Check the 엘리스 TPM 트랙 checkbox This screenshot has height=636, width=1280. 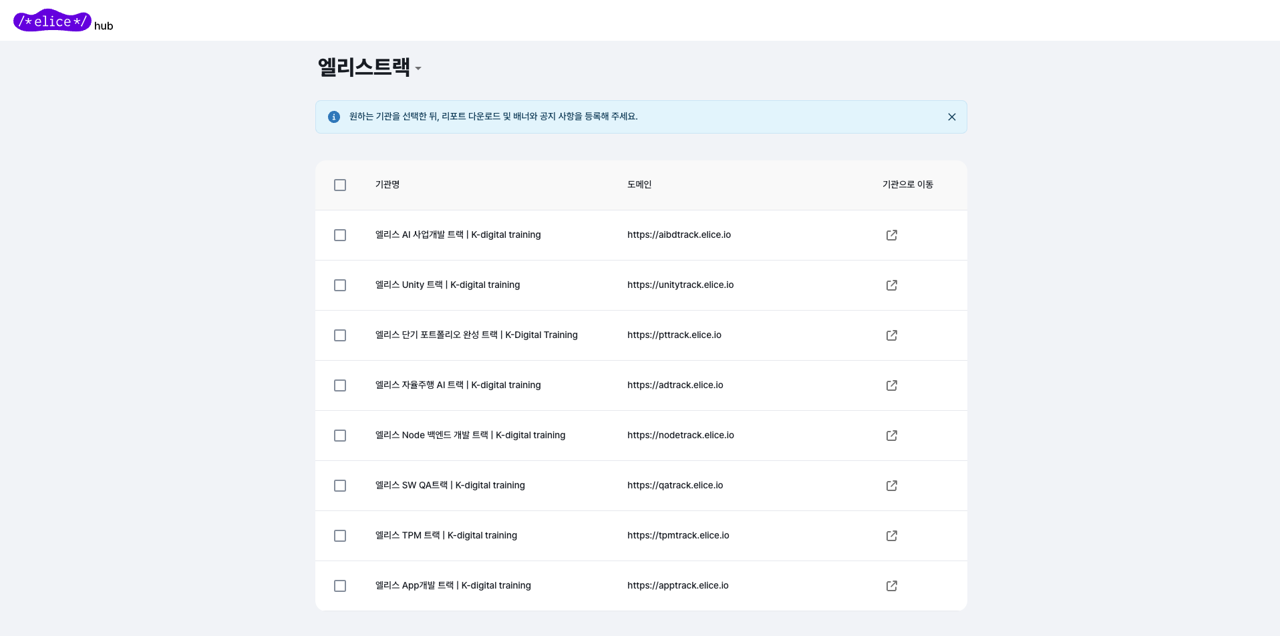(x=340, y=536)
